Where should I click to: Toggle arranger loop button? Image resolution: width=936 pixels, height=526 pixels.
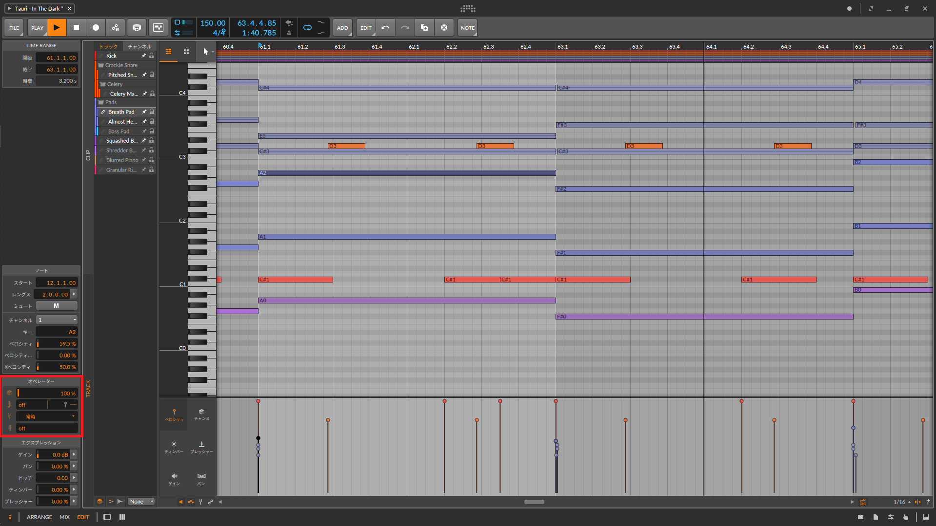coord(307,28)
